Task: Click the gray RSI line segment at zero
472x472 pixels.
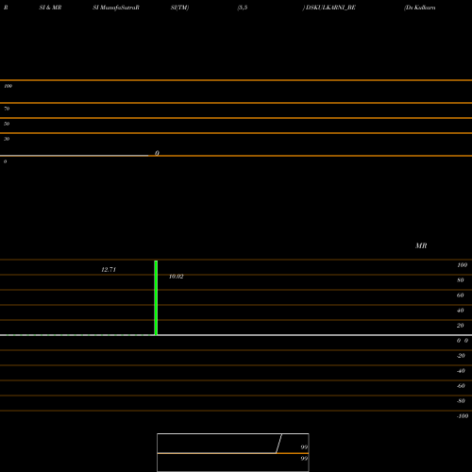Action: [x=74, y=156]
